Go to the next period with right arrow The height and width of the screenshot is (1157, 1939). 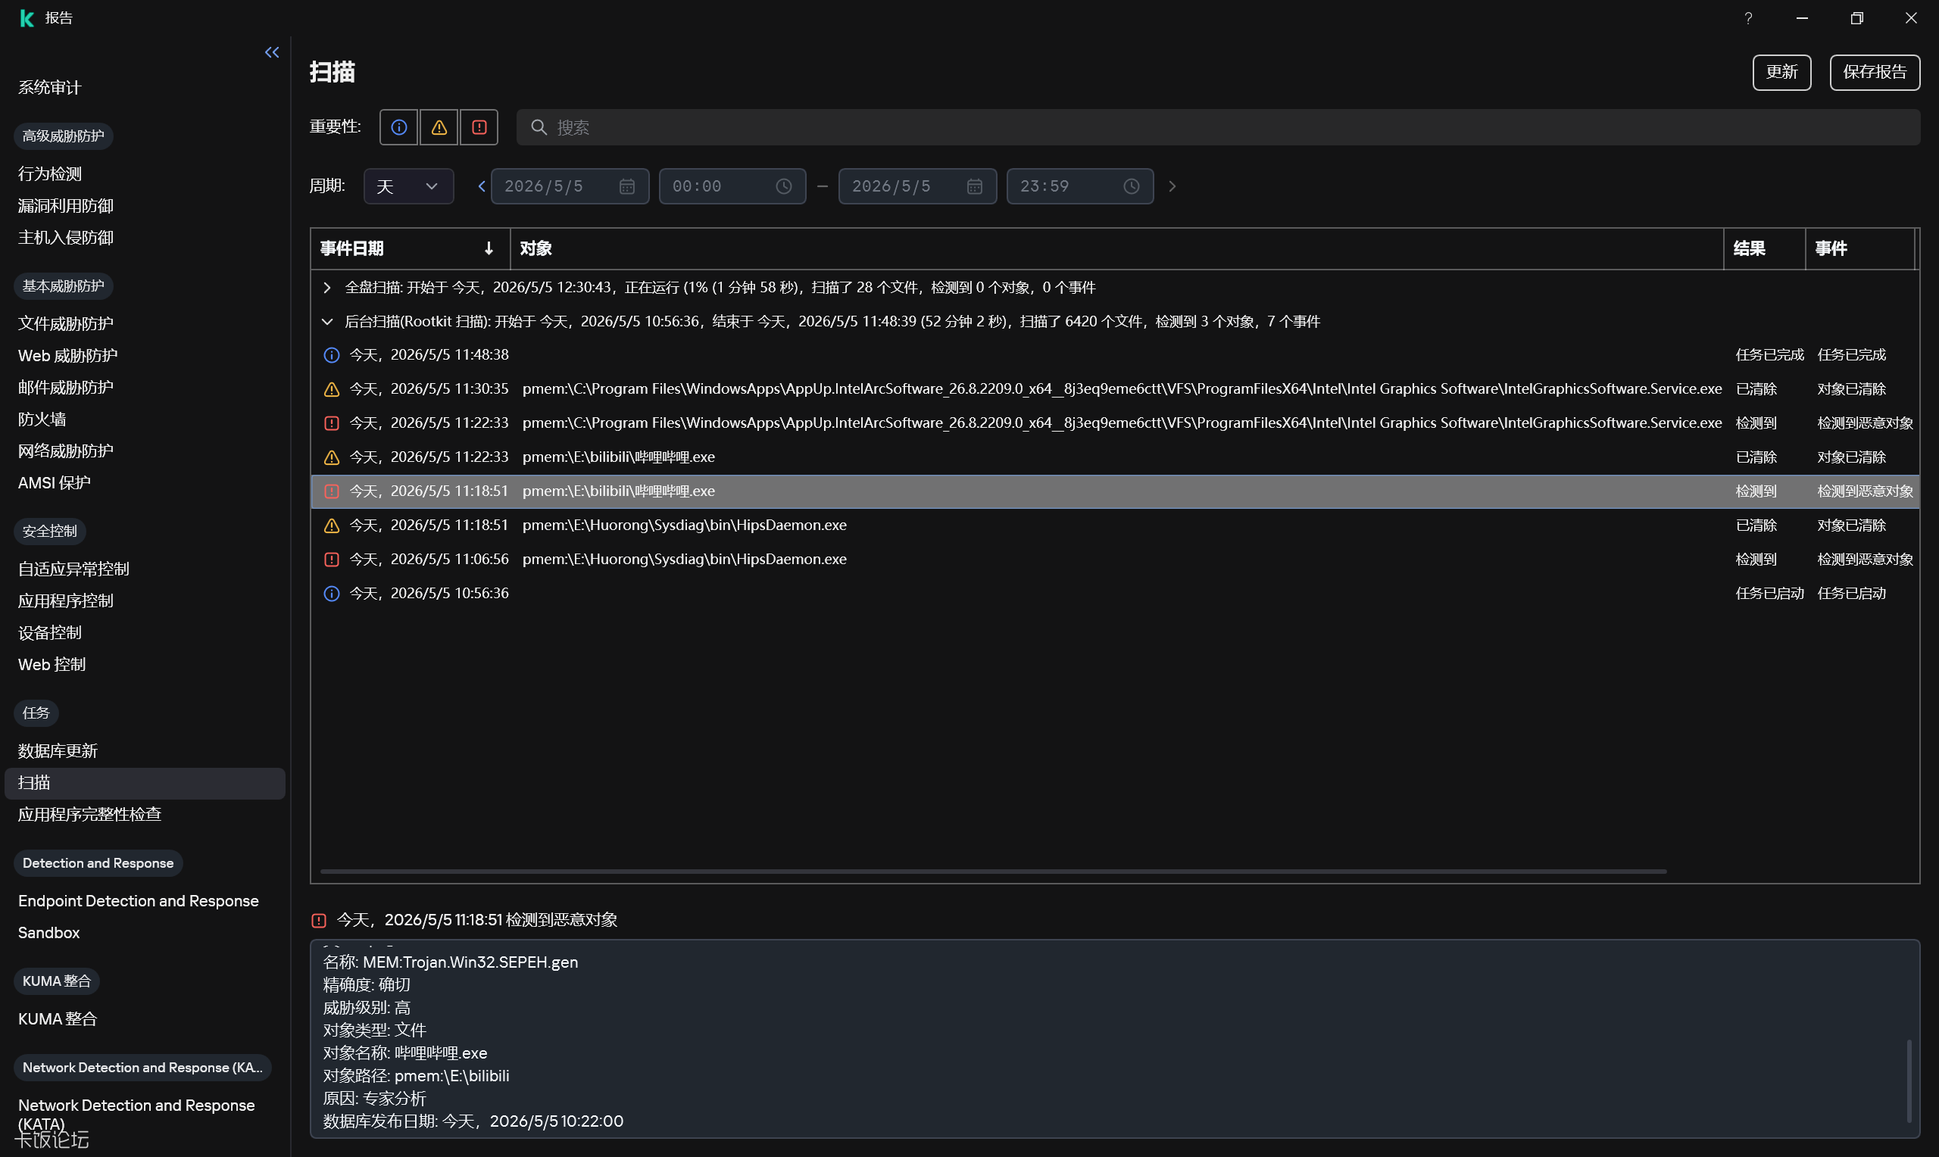tap(1171, 186)
